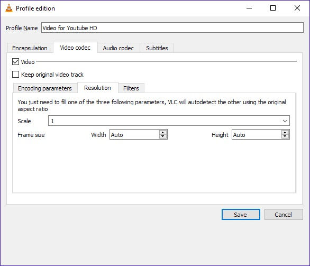The width and height of the screenshot is (310, 266).
Task: Increase Width using the up arrow
Action: 163,132
